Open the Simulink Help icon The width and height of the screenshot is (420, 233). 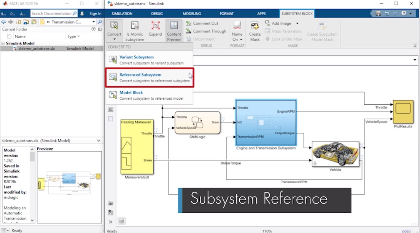404,13
